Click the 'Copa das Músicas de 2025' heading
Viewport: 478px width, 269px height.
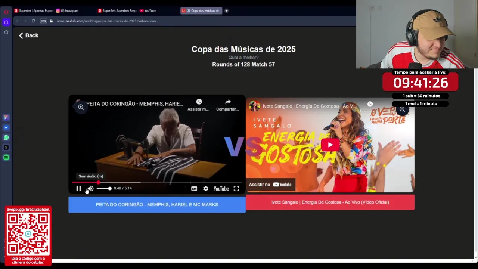tap(243, 49)
